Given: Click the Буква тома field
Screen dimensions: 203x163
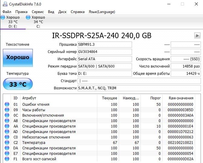Looking at the screenshot, I should click(105, 74).
